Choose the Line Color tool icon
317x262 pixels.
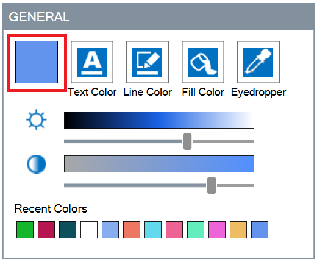pyautogui.click(x=148, y=62)
